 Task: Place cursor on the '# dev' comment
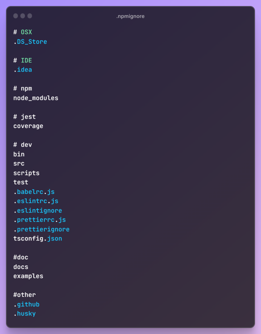tap(23, 145)
